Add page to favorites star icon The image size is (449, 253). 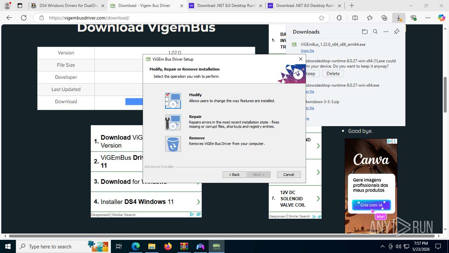click(322, 18)
